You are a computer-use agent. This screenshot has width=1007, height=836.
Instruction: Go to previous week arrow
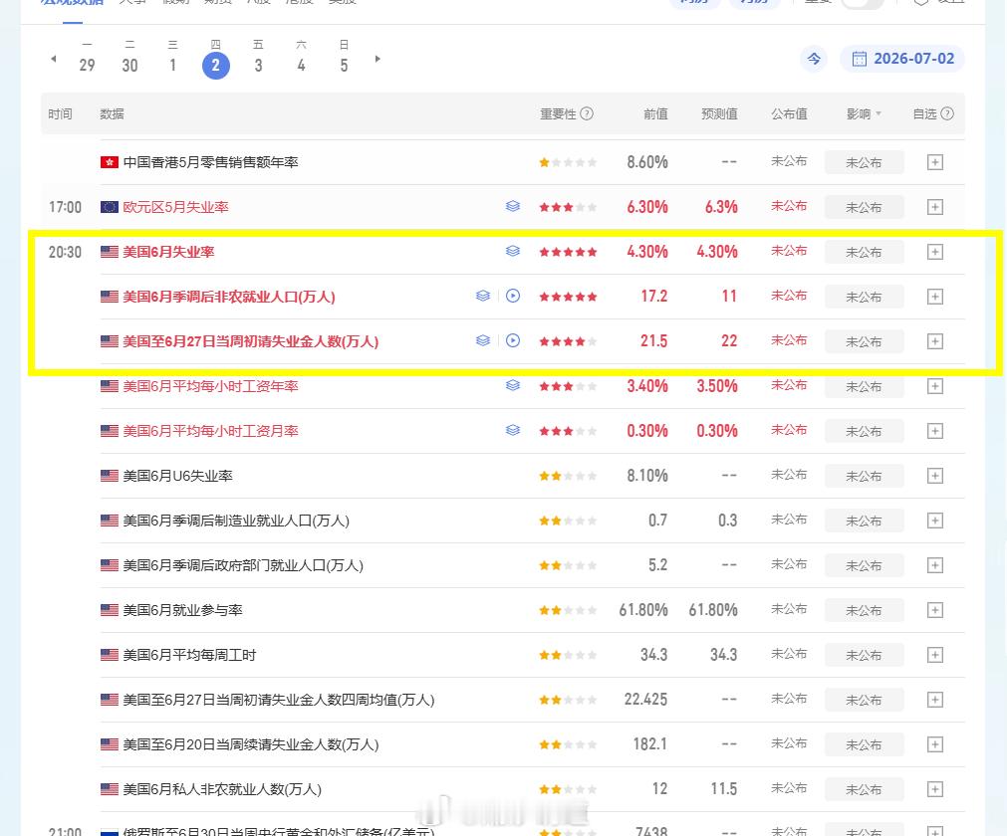click(x=54, y=59)
